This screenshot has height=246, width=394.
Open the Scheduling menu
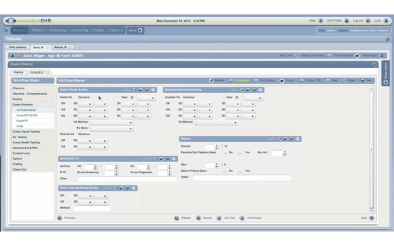click(58, 30)
